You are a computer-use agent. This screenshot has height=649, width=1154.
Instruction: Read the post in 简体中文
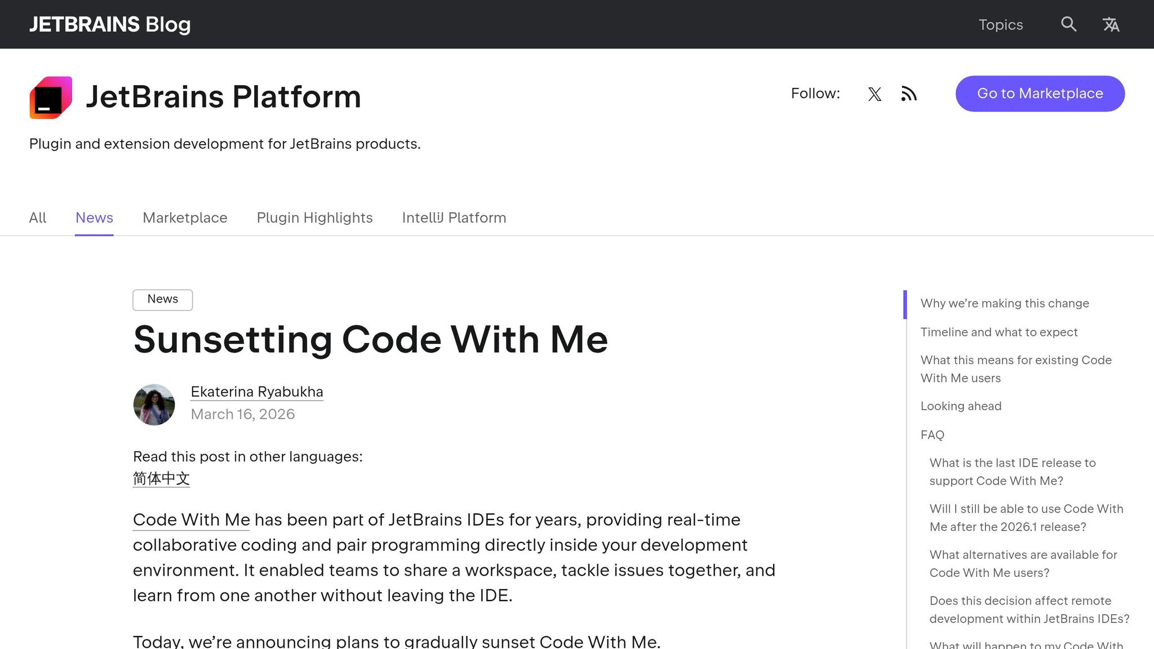[161, 479]
